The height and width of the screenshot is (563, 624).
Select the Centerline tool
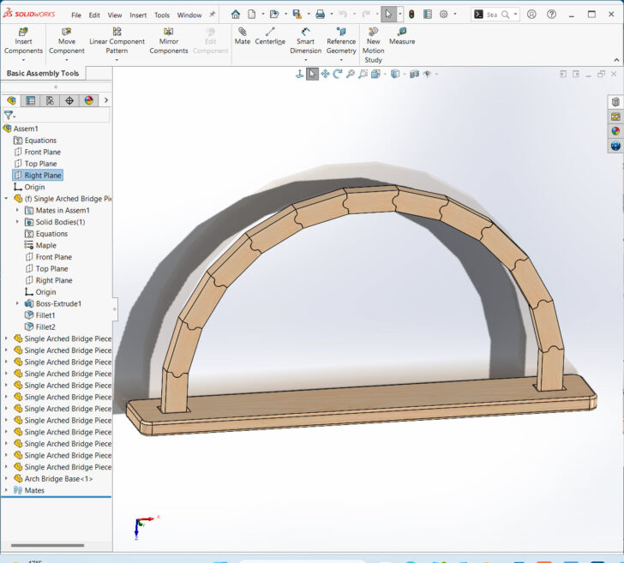pyautogui.click(x=270, y=36)
